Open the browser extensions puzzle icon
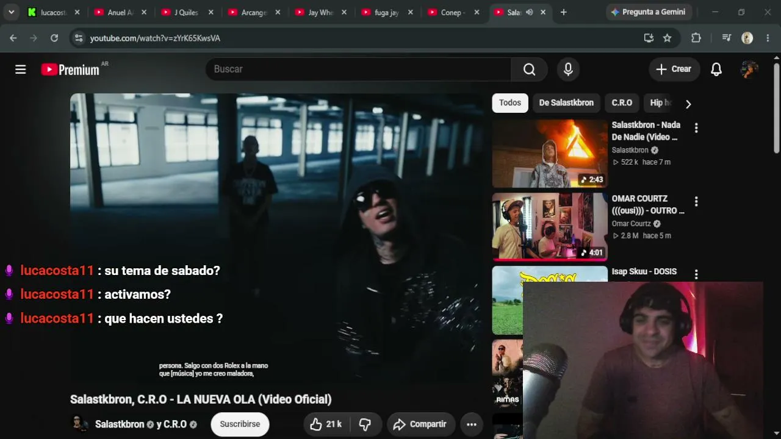Screen dimensions: 781x439 [x=696, y=38]
